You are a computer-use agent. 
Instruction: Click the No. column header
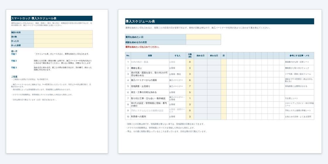pos(128,56)
